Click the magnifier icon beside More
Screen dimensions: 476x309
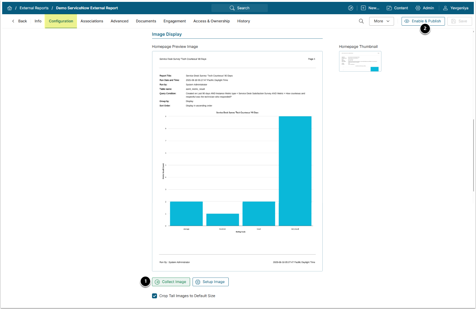(361, 21)
